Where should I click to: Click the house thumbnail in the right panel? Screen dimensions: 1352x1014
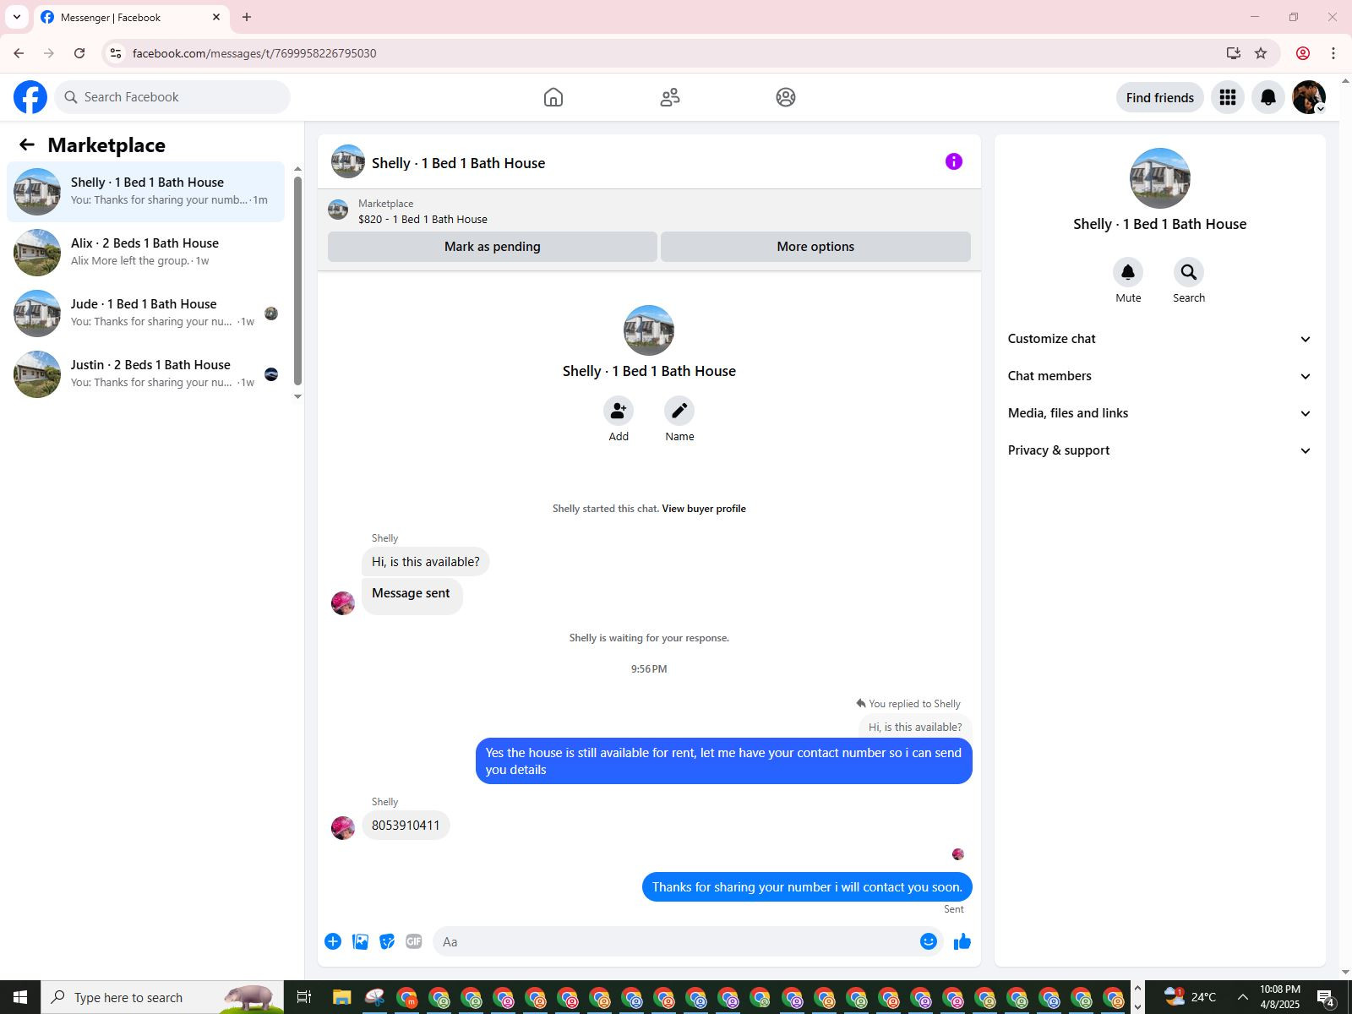point(1159,178)
